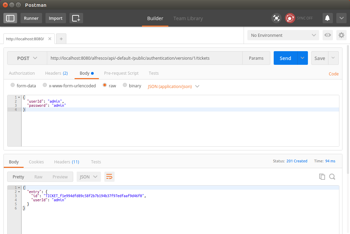The height and width of the screenshot is (234, 350).
Task: Click the interceptor satellite icon
Action: click(x=276, y=18)
